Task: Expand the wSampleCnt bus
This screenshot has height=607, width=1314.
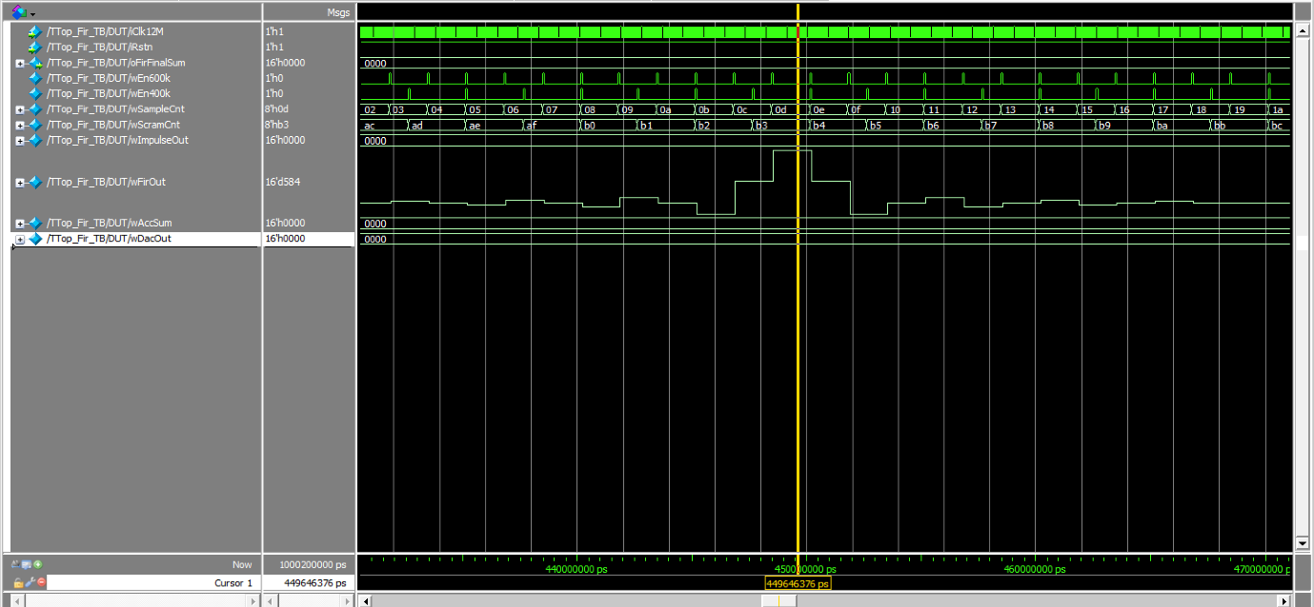Action: [20, 110]
